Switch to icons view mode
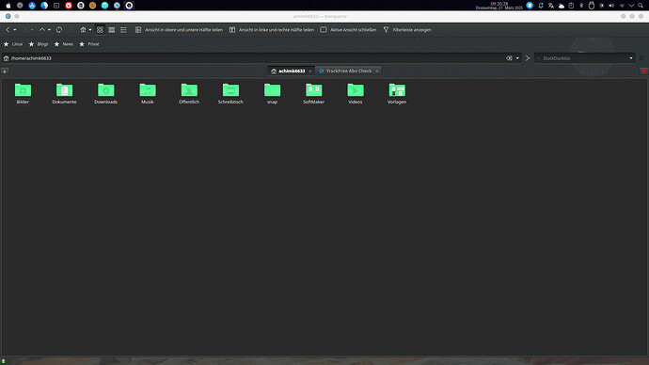The image size is (649, 365). pos(100,30)
